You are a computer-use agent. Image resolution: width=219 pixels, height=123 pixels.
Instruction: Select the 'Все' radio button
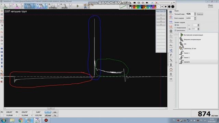pyautogui.click(x=176, y=25)
